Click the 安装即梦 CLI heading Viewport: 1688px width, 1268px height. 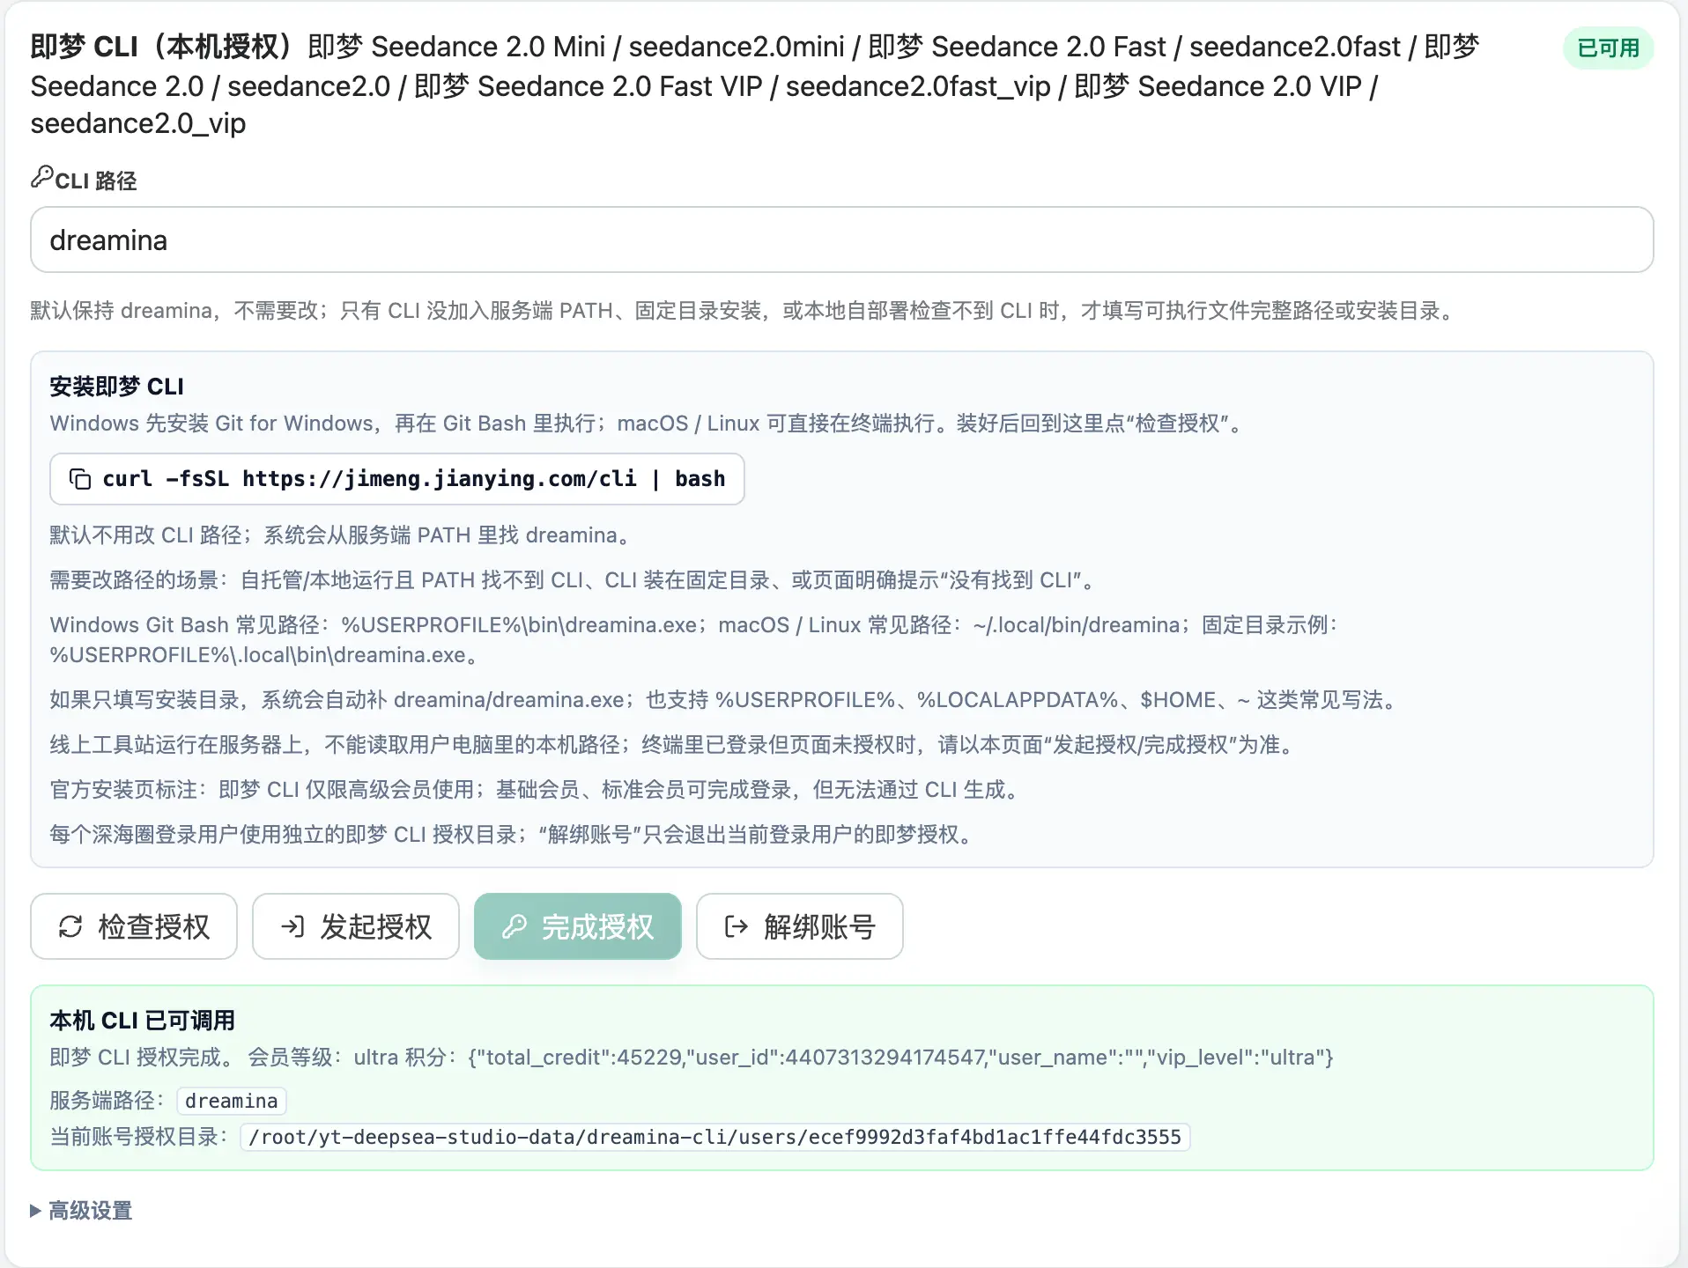(x=117, y=387)
